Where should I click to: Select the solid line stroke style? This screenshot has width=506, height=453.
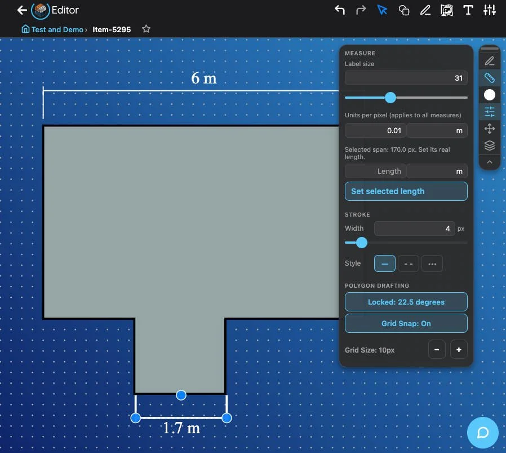[x=385, y=263]
